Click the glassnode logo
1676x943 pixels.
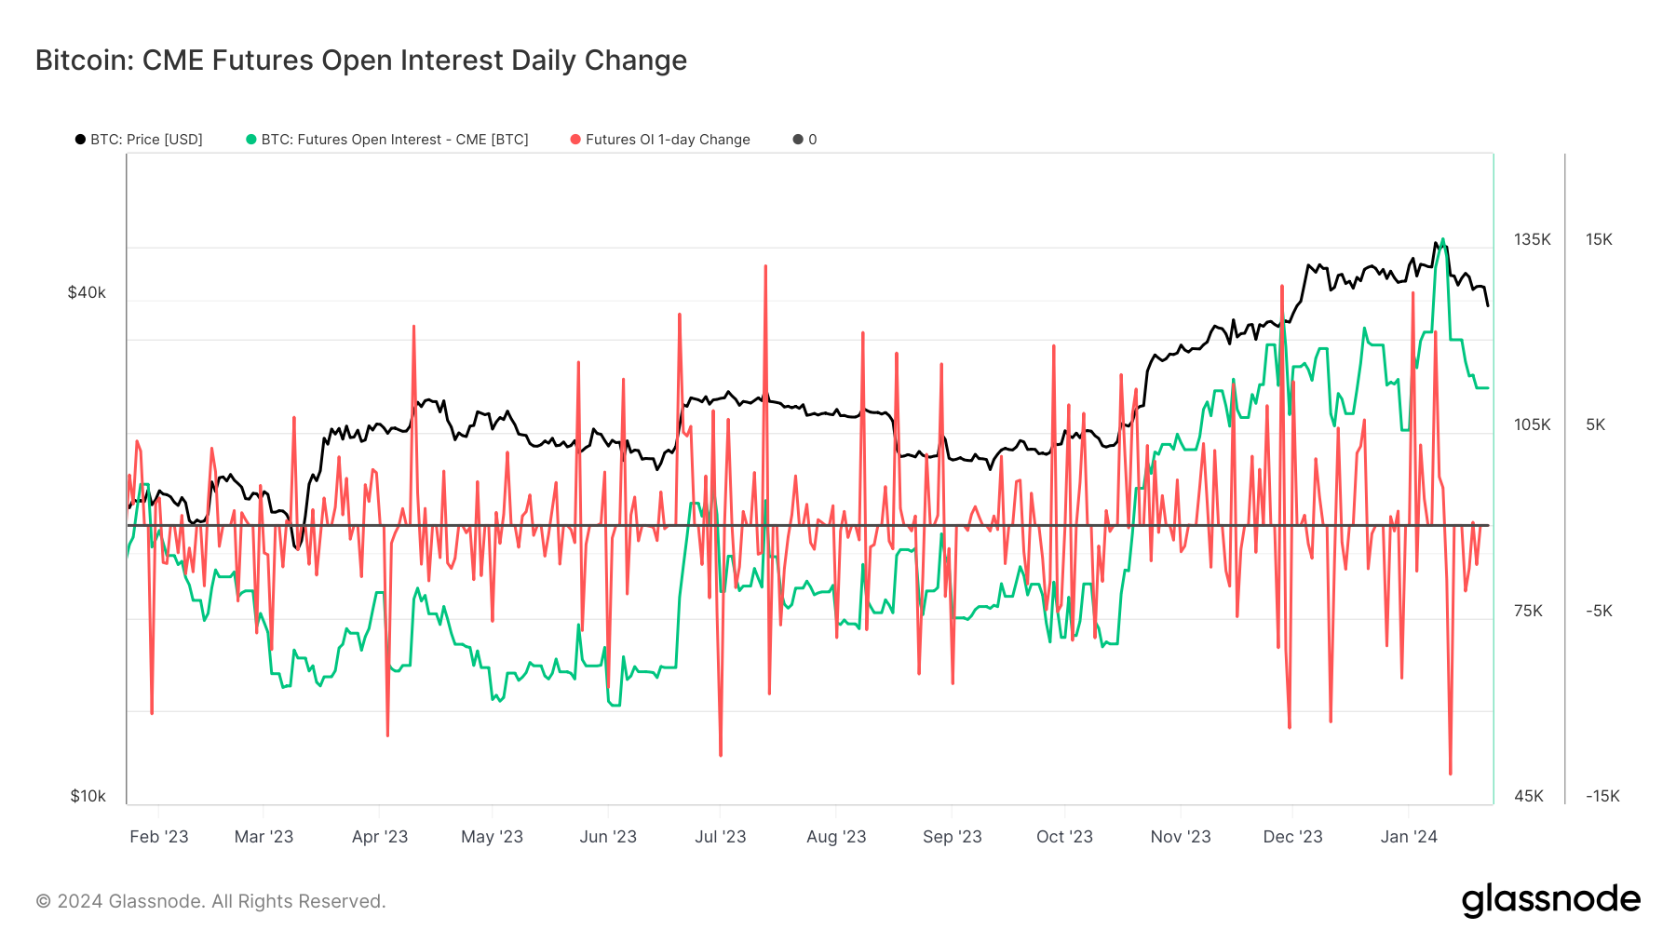[1550, 900]
